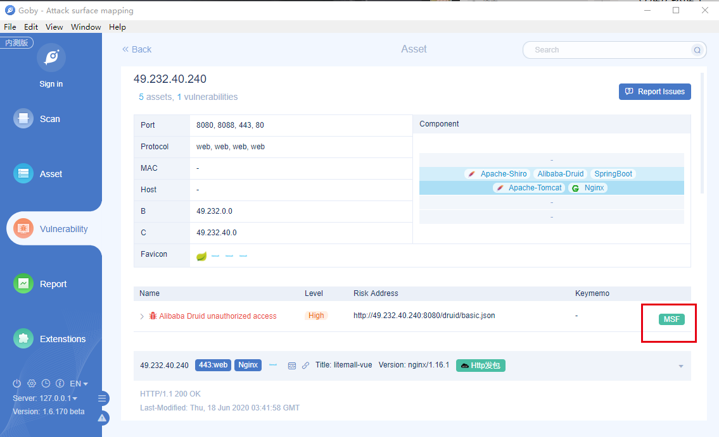Click the Version 1.6.170 beta label

[x=49, y=411]
